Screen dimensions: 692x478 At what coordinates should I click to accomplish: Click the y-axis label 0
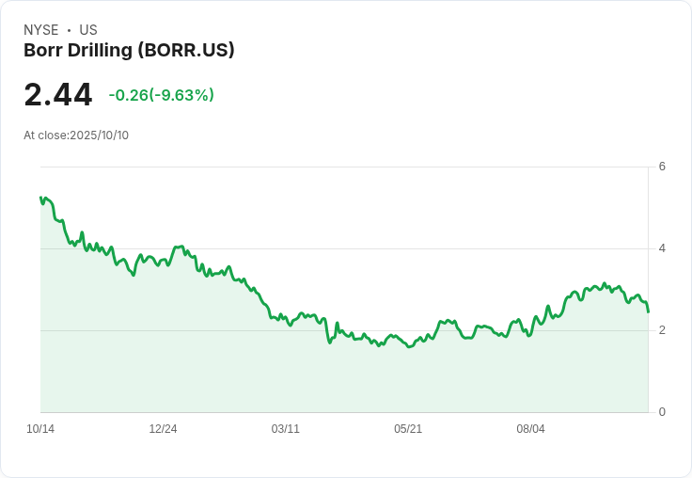coord(662,412)
